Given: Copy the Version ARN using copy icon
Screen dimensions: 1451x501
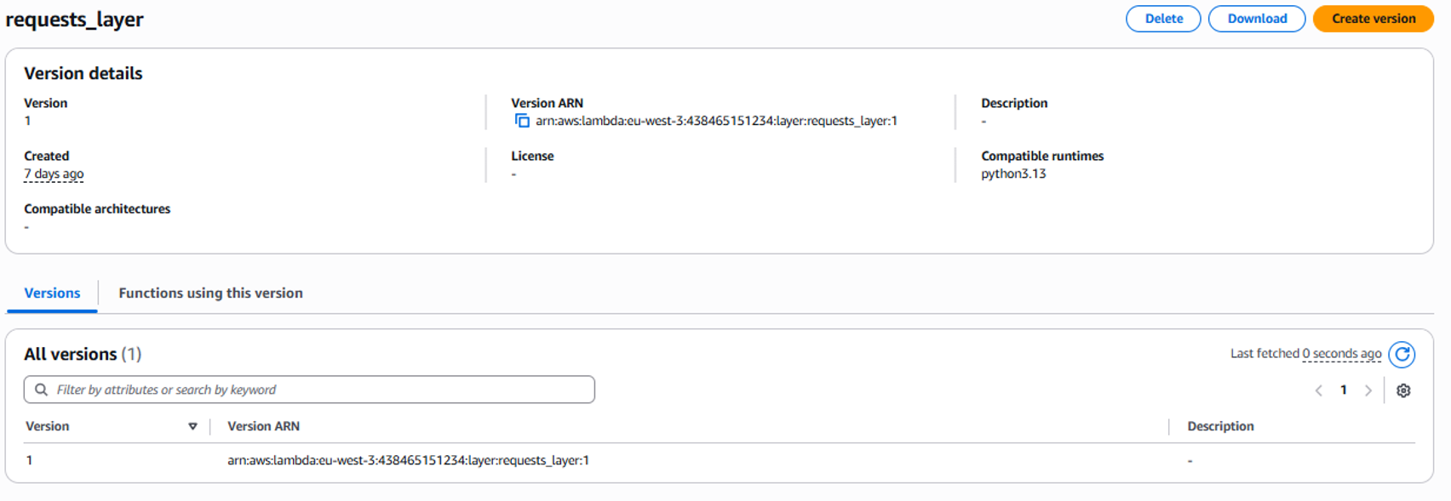Looking at the screenshot, I should pos(522,121).
